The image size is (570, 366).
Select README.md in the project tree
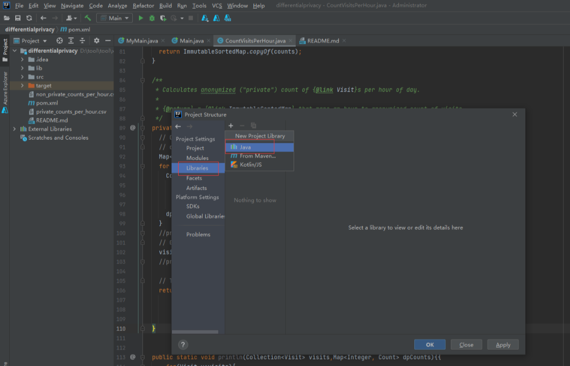pos(51,120)
